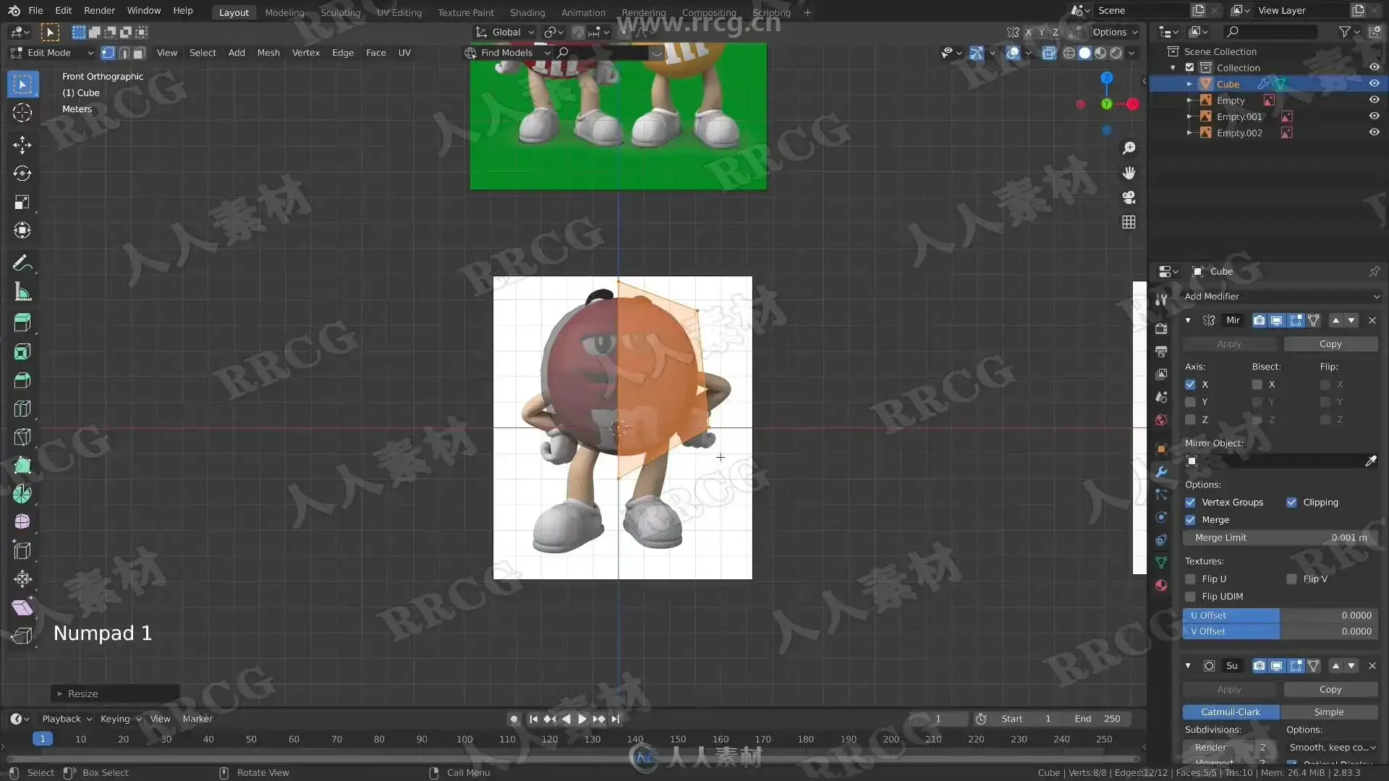Screen dimensions: 1389x781
Task: Select the Move tool in toolbar
Action: point(22,145)
